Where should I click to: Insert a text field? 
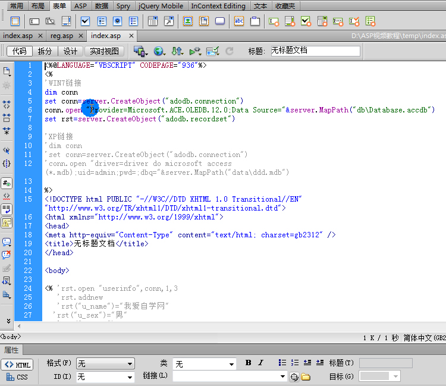34,21
